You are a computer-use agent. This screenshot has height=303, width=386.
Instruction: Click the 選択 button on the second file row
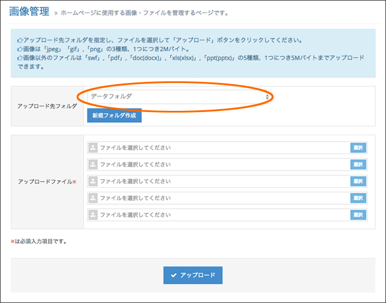358,164
